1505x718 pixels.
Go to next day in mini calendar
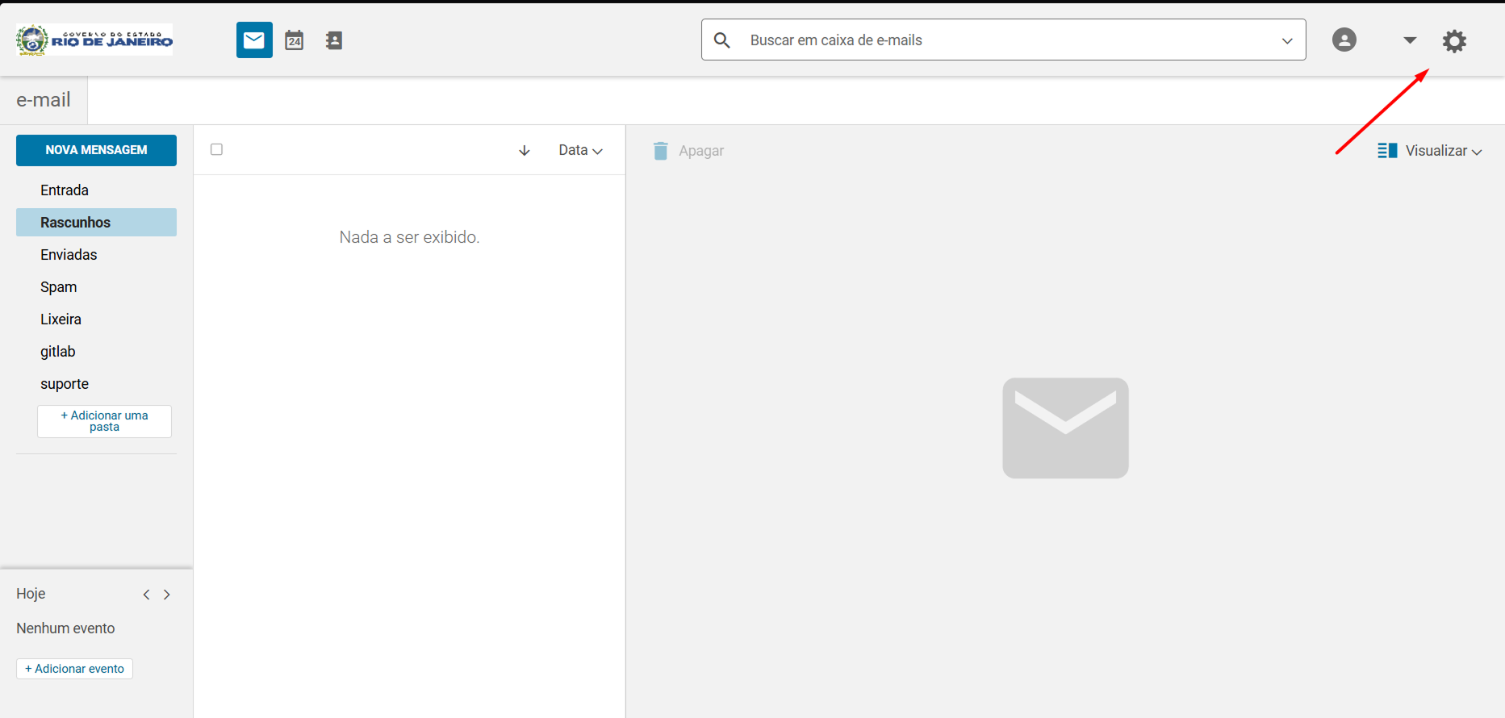pos(167,595)
